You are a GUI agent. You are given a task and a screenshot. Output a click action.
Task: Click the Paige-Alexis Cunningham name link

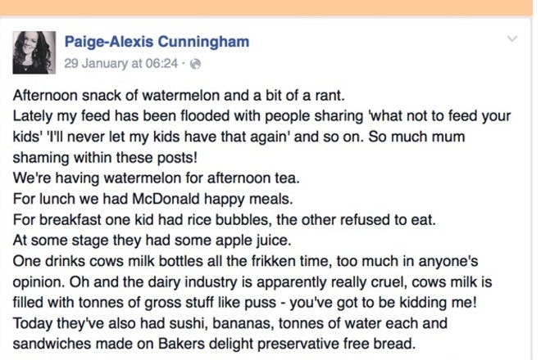157,42
